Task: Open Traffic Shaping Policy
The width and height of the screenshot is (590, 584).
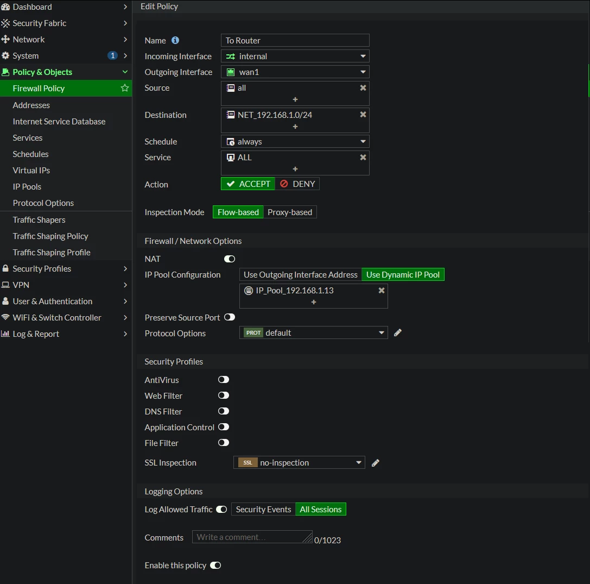Action: [x=50, y=236]
